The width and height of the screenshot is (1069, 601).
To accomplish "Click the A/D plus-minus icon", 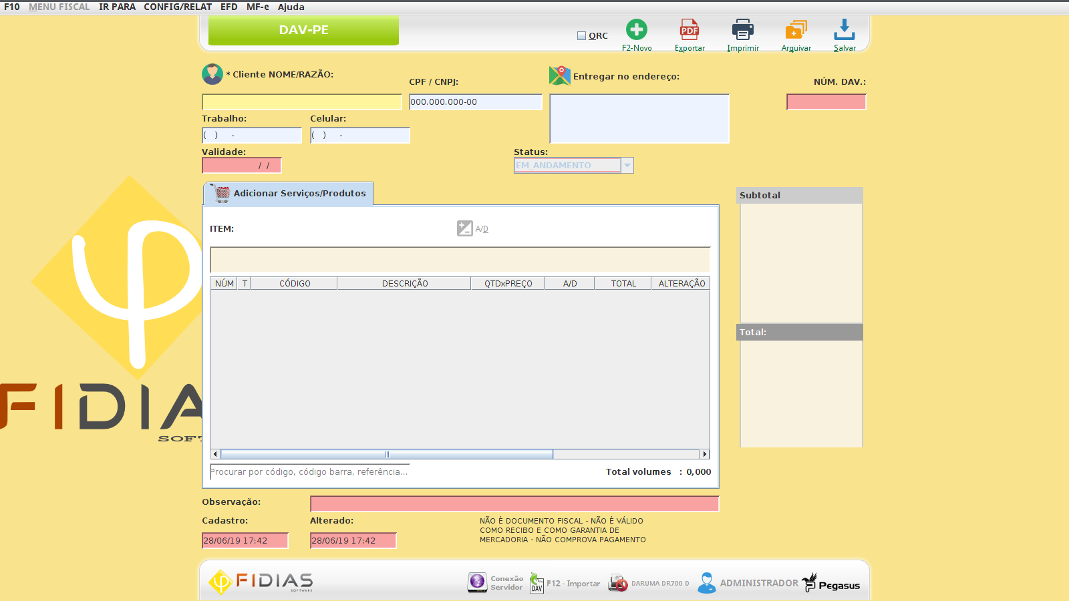I will [465, 228].
